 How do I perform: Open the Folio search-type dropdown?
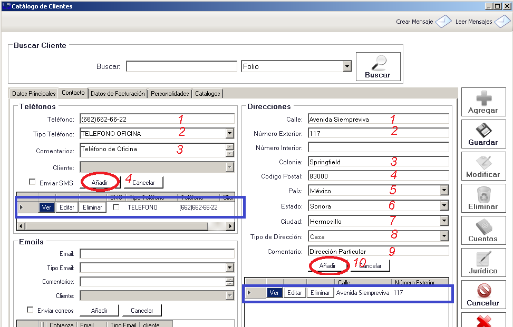[347, 66]
